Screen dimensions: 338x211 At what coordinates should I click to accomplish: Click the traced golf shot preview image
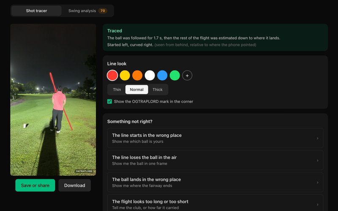click(x=53, y=100)
